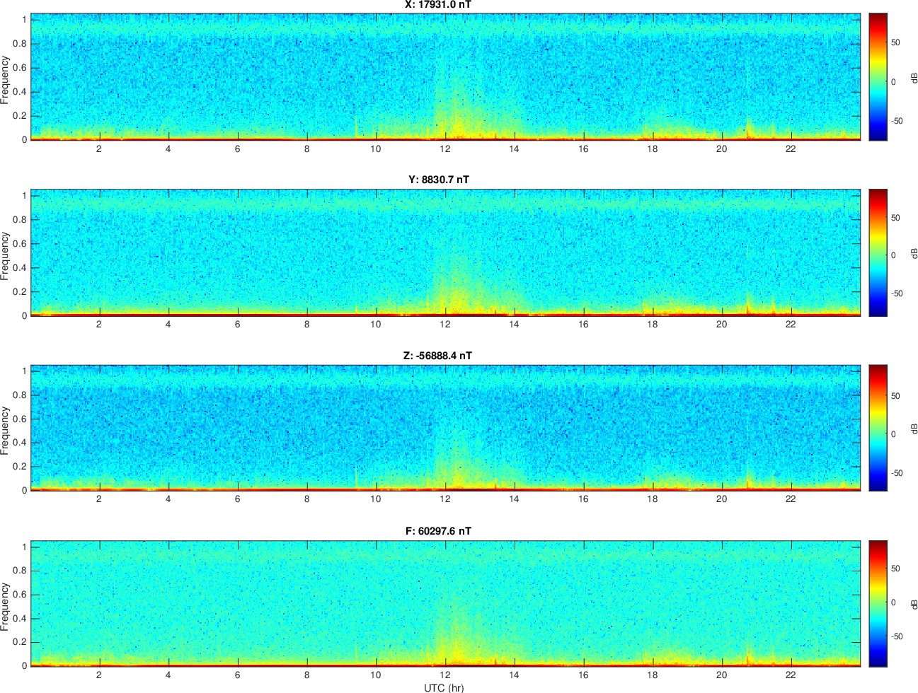Click the '6' hour tick under the Z panel
This screenshot has height=693, width=918.
(x=237, y=499)
